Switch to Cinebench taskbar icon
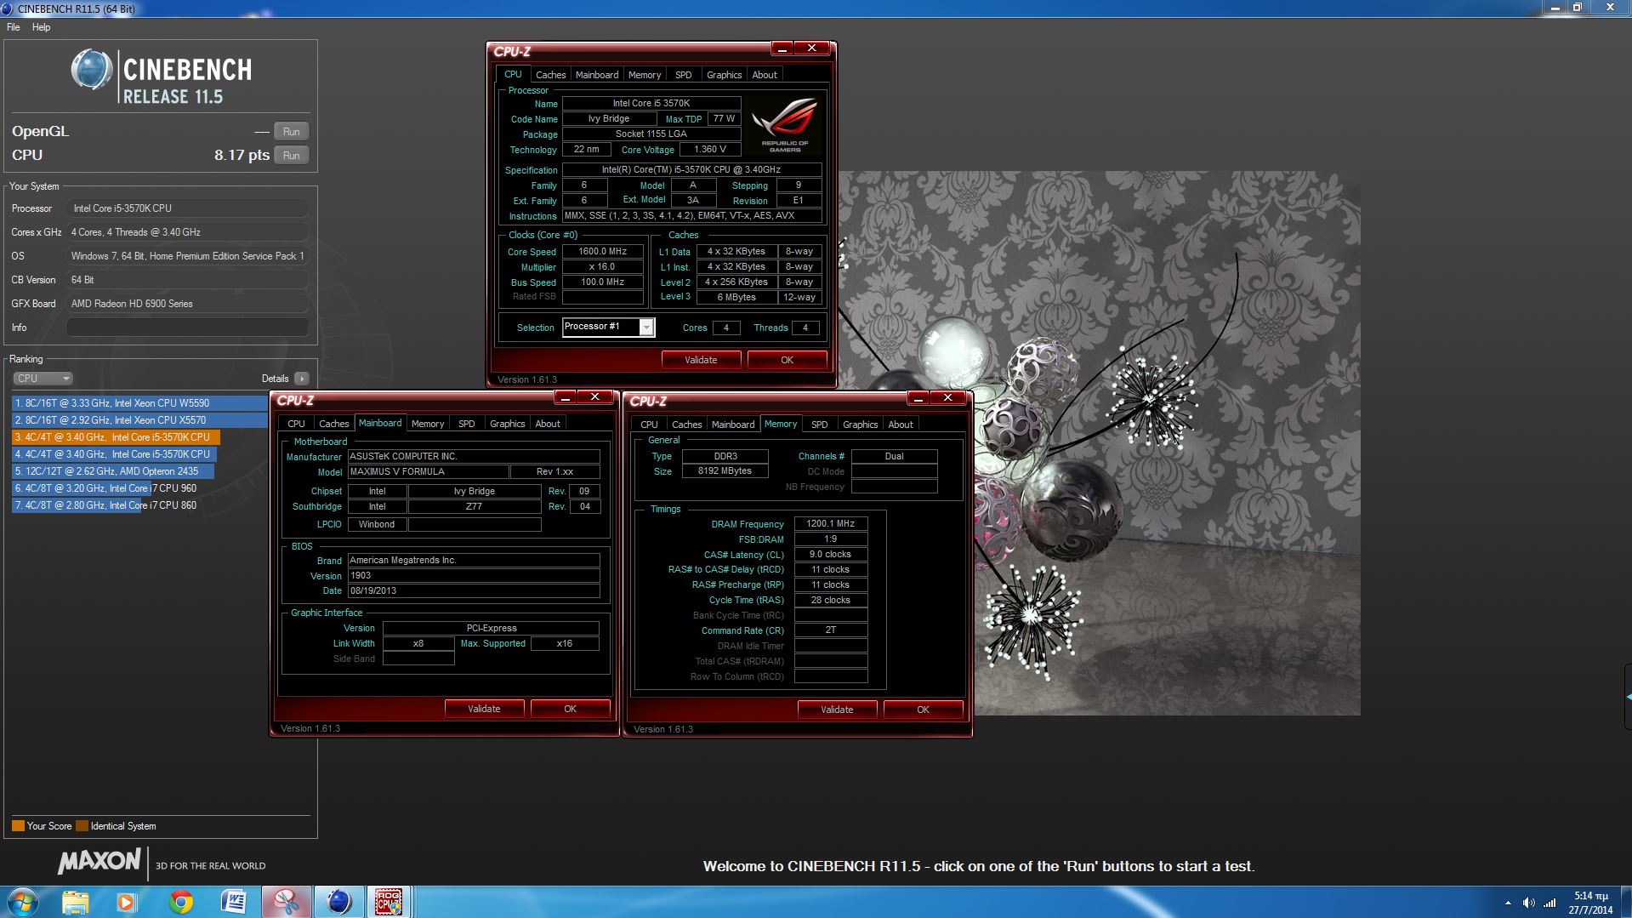This screenshot has height=918, width=1632. pyautogui.click(x=338, y=902)
